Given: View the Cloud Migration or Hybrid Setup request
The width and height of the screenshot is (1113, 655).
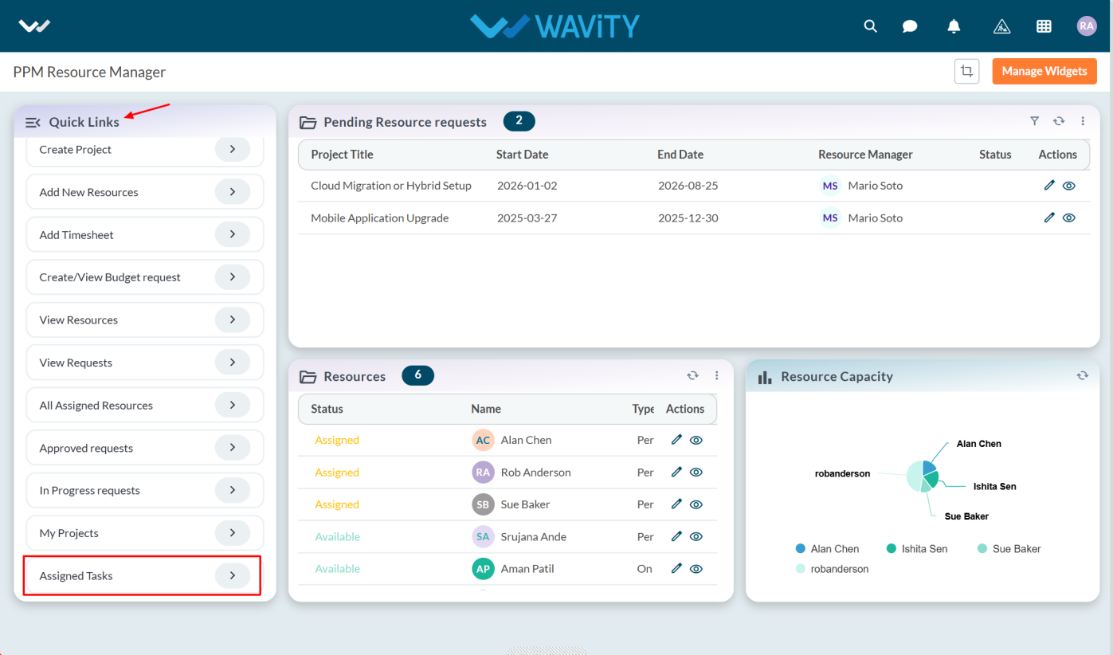Looking at the screenshot, I should click(x=1069, y=186).
